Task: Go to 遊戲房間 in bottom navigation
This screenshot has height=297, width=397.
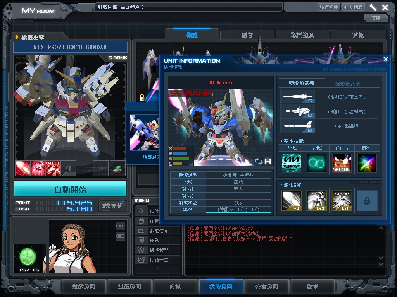Action: (84, 287)
